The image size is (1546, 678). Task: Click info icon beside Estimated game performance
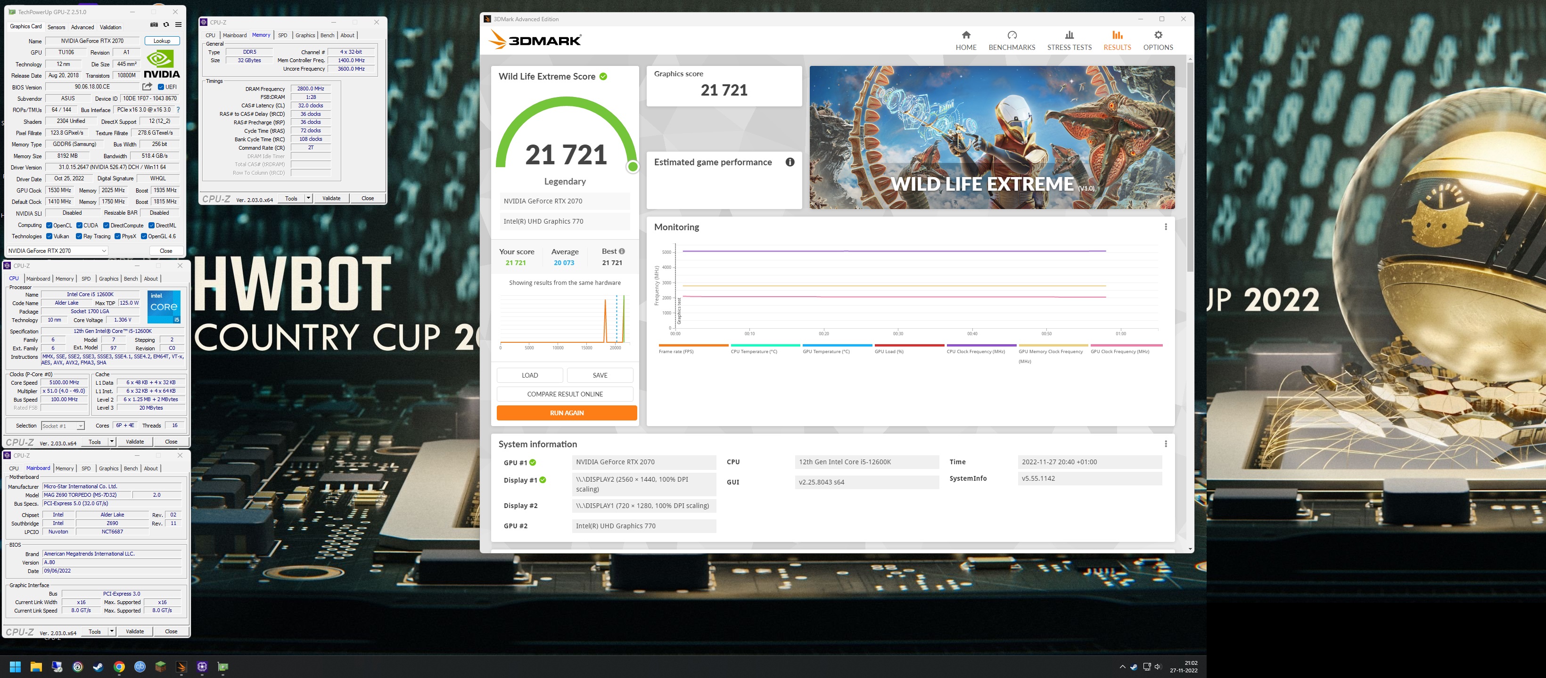[x=790, y=162]
